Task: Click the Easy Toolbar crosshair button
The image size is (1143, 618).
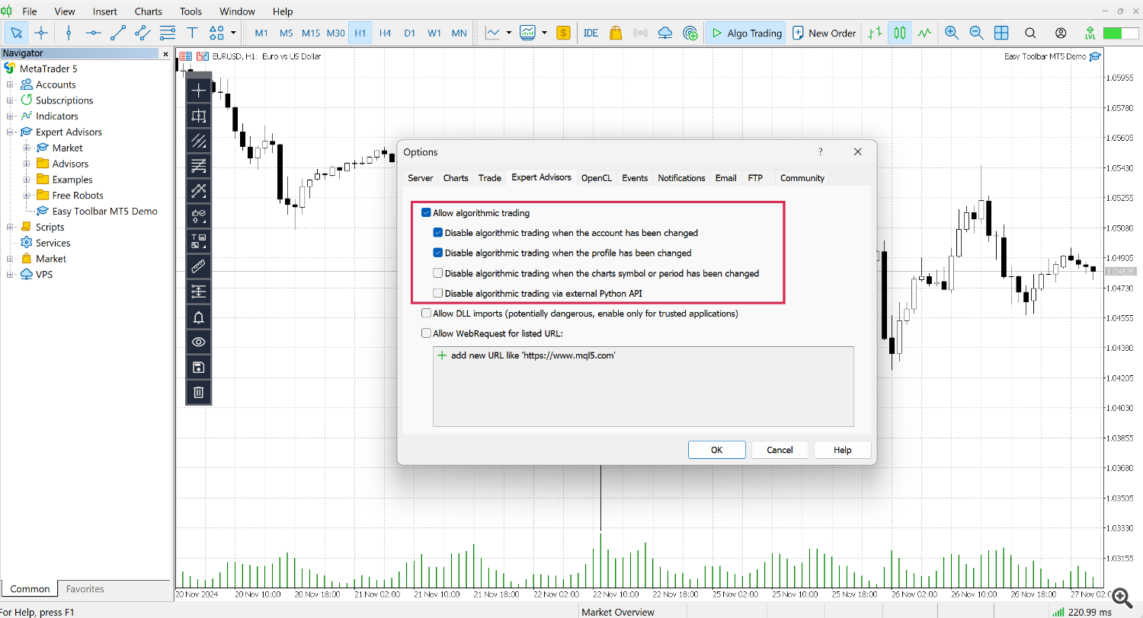Action: 199,91
